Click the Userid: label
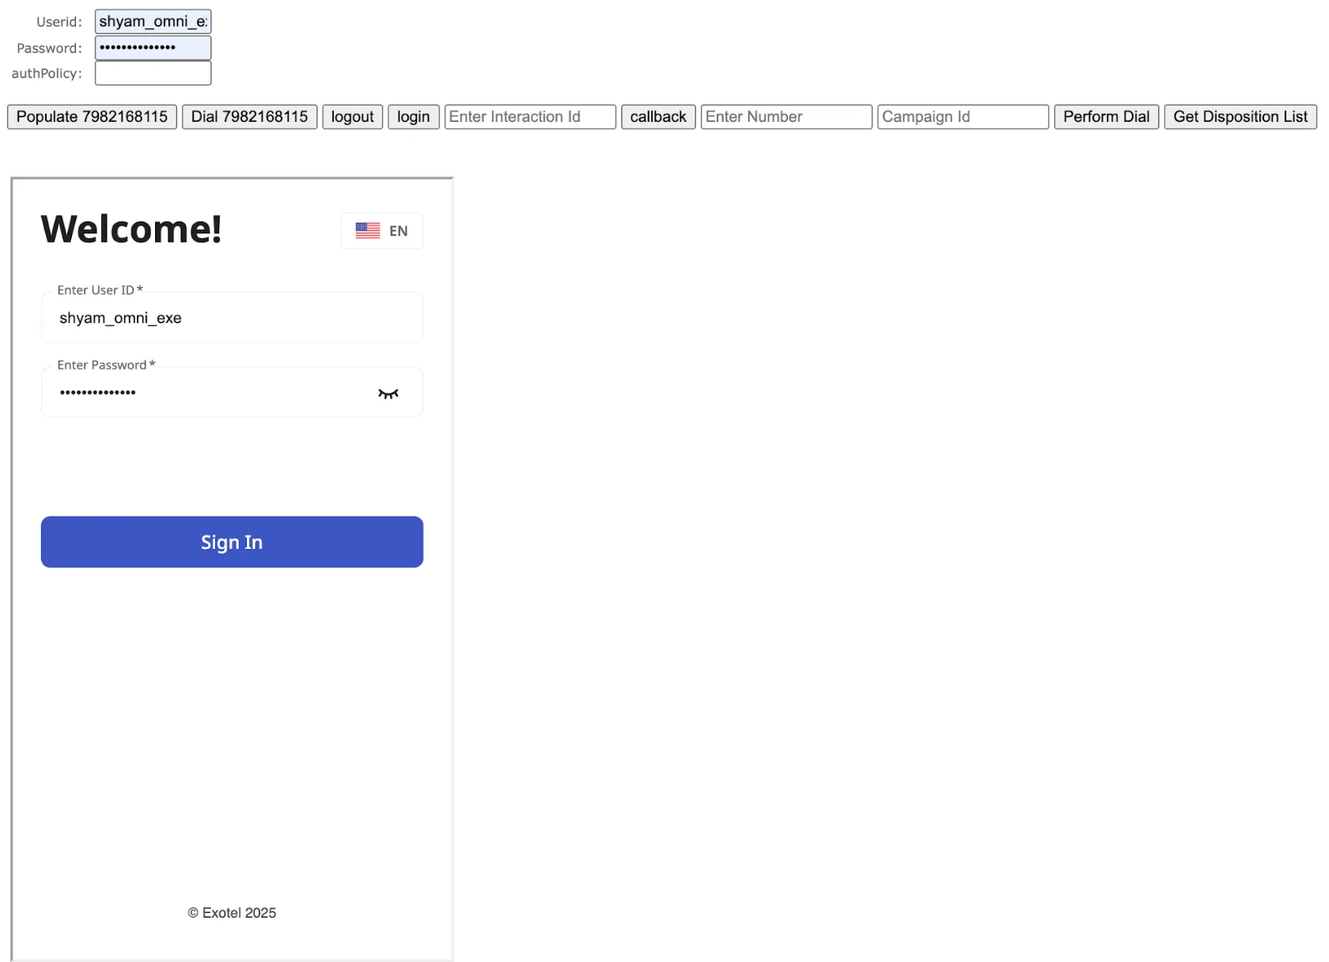The image size is (1329, 962). tap(59, 22)
